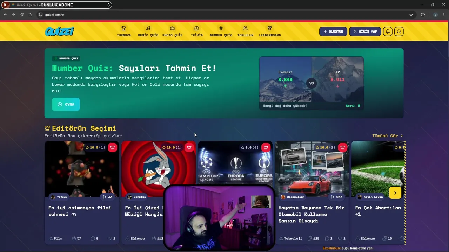Screen dimensions: 449x252
Task: Open the Leaderboard page
Action: [269, 31]
